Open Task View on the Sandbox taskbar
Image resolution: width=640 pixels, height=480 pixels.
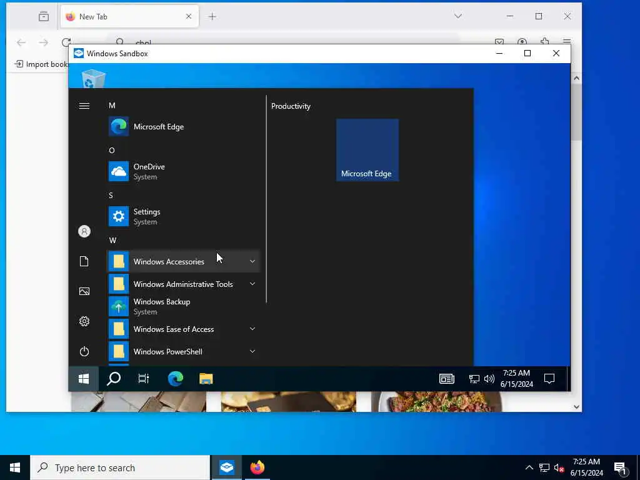click(x=144, y=379)
